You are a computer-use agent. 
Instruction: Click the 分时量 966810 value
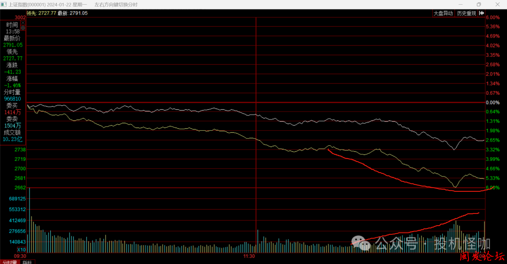coord(13,99)
